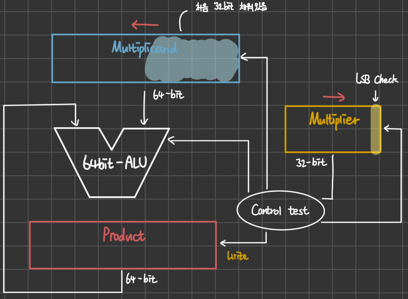Click the 64-bit label below Product
This screenshot has height=299, width=408.
click(x=142, y=279)
